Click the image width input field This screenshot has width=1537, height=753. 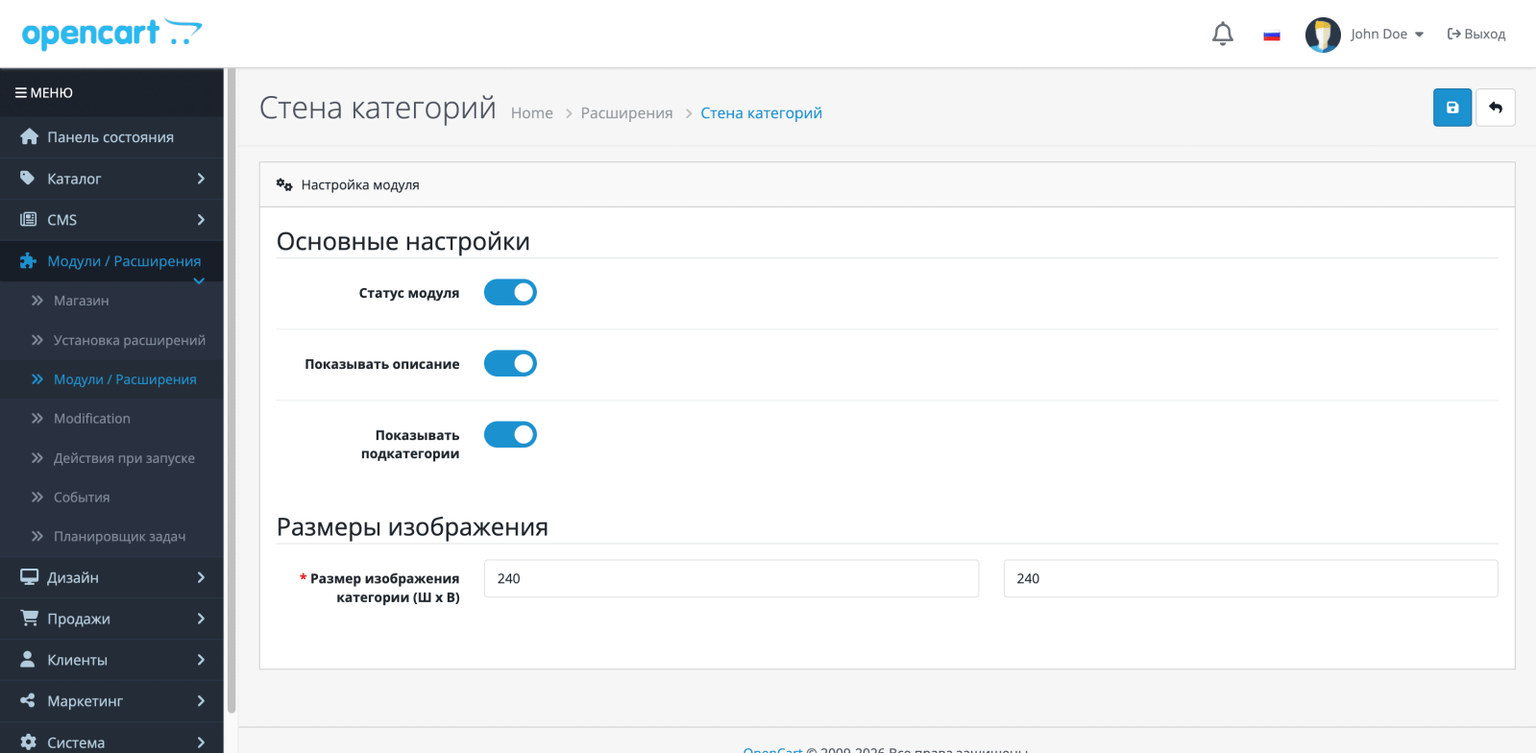point(731,578)
